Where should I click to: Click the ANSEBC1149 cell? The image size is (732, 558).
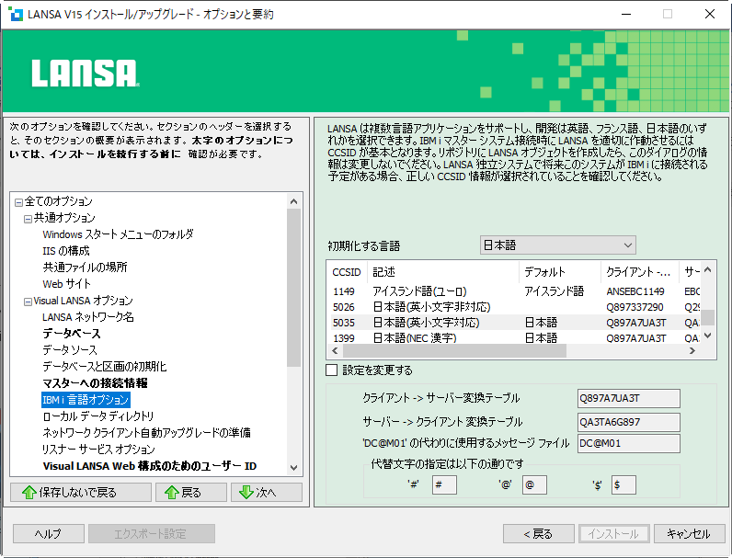tap(635, 291)
